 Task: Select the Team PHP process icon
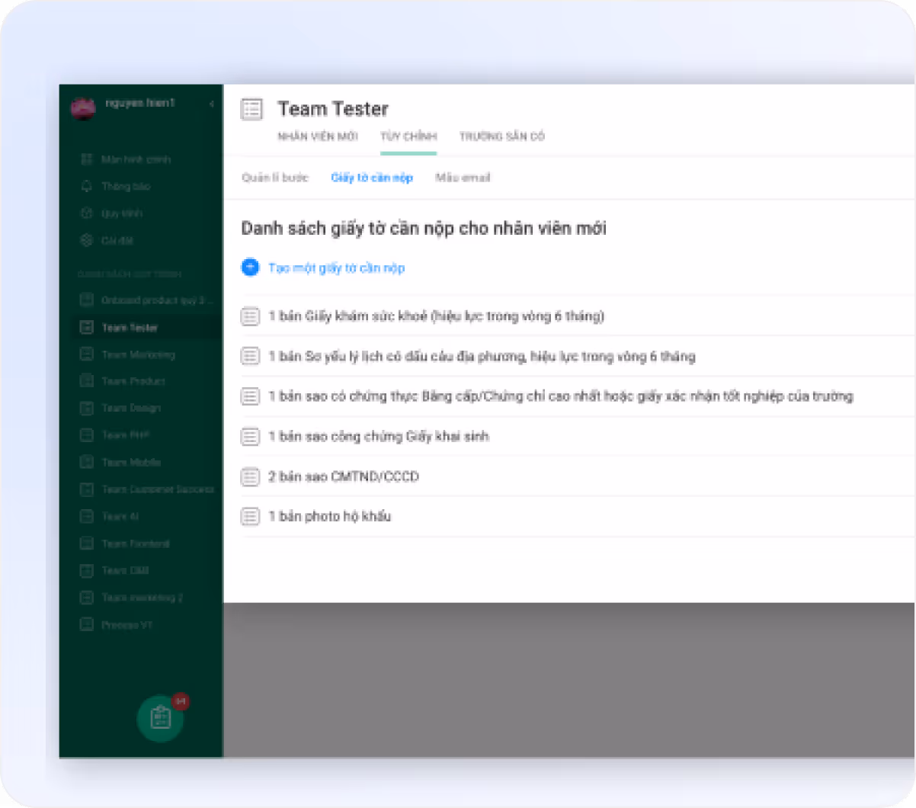click(87, 435)
